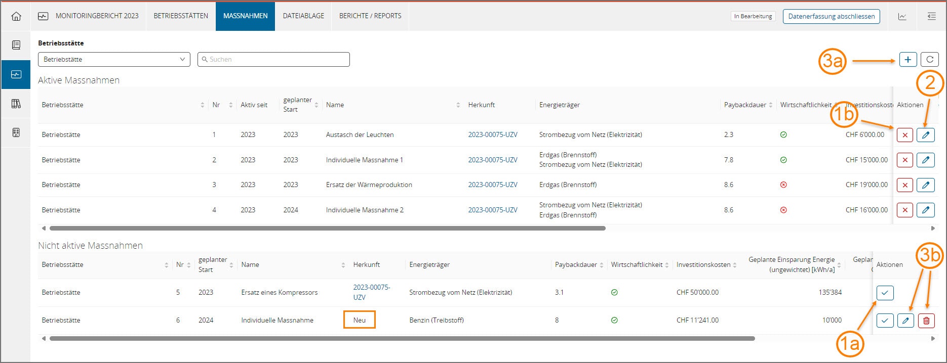Edit the 'Austasch der Leuchten' row with the pencil icon
Image resolution: width=947 pixels, height=363 pixels.
tap(926, 135)
